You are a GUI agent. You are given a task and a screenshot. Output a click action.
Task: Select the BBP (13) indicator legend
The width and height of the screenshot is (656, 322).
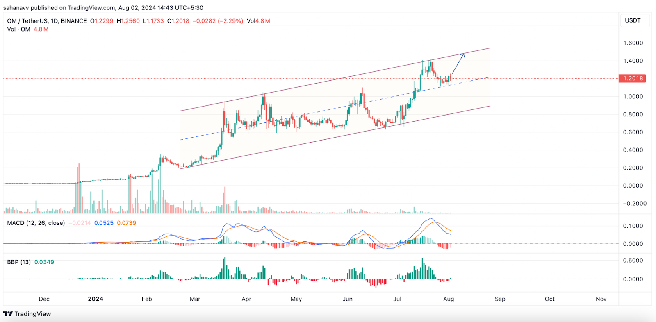(19, 262)
